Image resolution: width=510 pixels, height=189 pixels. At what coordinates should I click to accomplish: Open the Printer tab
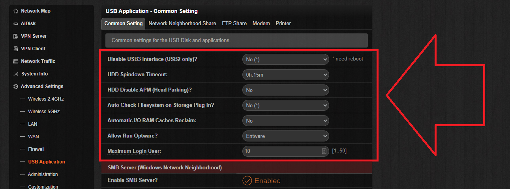283,24
